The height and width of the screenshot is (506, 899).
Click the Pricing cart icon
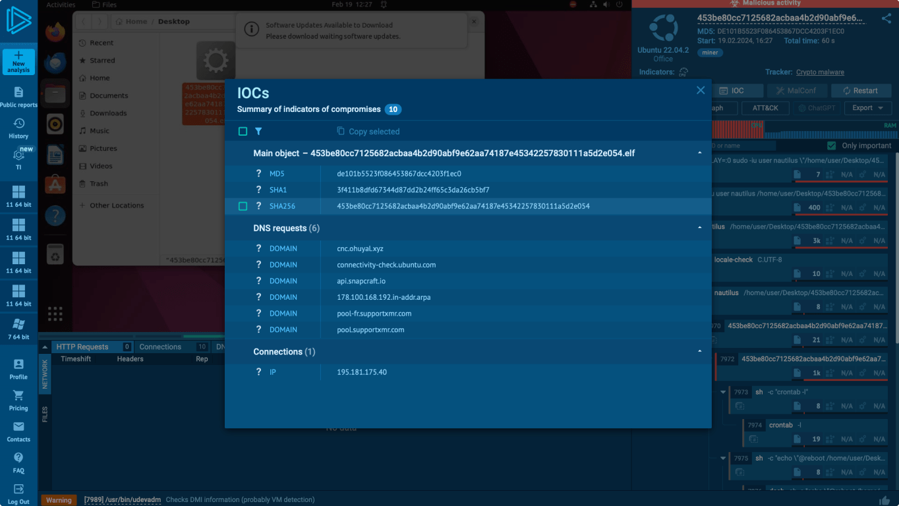pyautogui.click(x=18, y=396)
